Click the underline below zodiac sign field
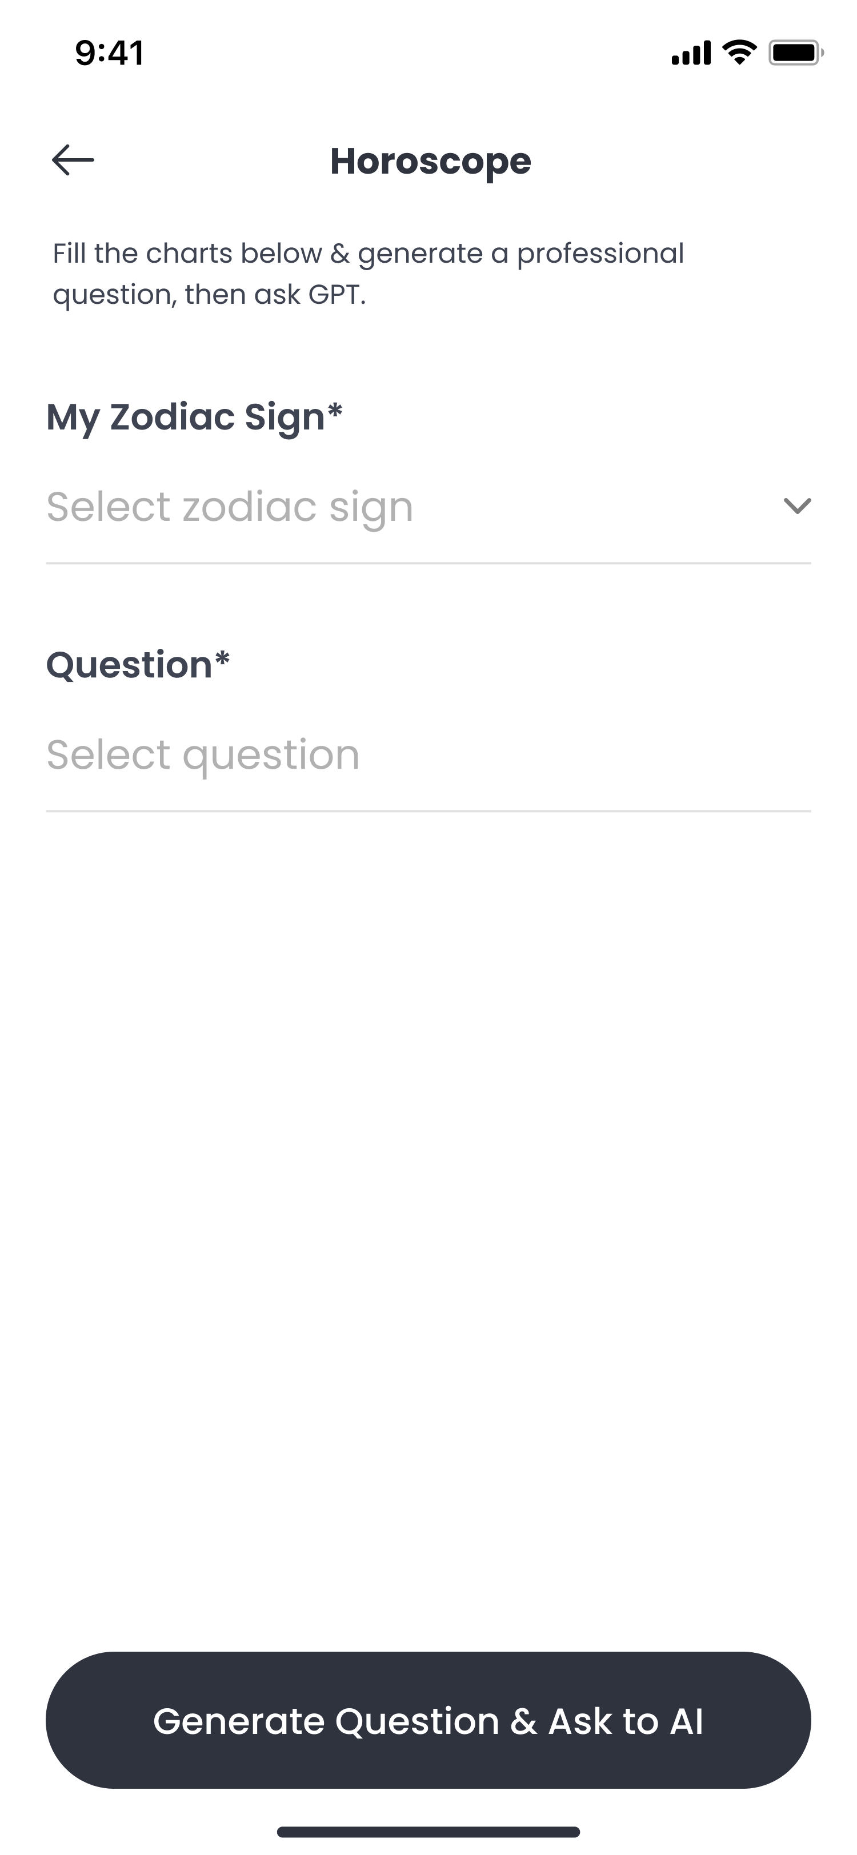The width and height of the screenshot is (857, 1855). point(428,563)
